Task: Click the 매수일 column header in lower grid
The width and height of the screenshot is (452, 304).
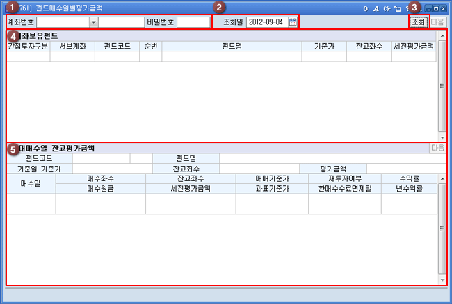Action: [x=31, y=183]
